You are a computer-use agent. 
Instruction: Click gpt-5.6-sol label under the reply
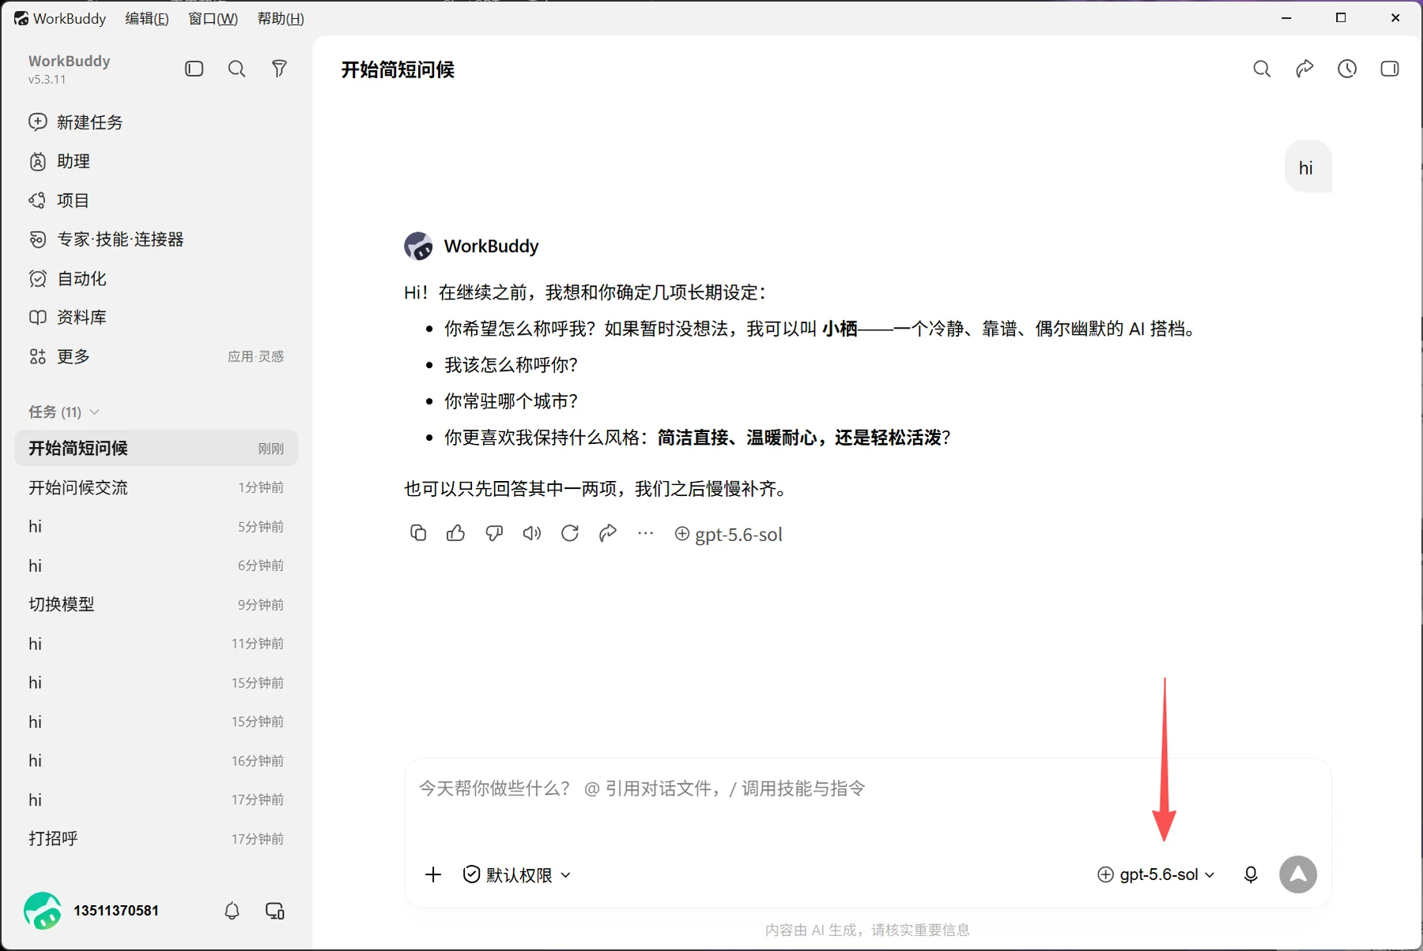(729, 534)
